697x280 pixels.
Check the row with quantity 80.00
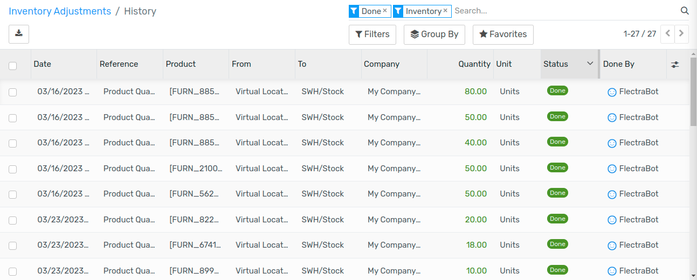click(x=13, y=92)
